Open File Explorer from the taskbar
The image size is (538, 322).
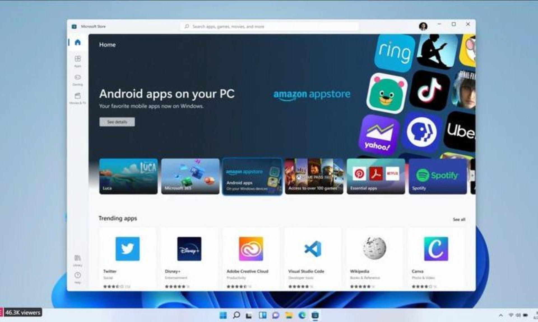pyautogui.click(x=289, y=315)
